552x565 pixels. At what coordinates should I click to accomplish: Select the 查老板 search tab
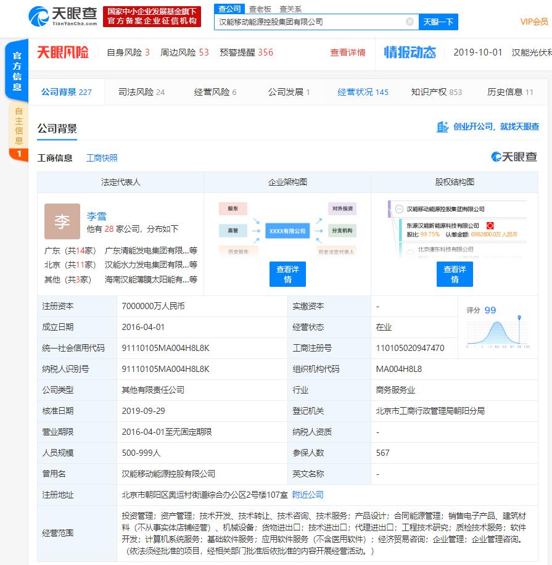click(x=260, y=9)
